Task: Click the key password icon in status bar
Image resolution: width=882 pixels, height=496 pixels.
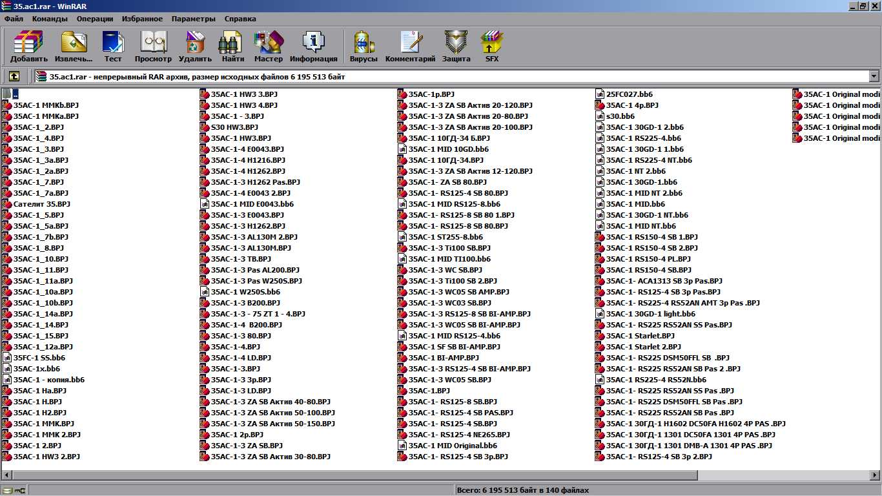Action: click(x=20, y=490)
